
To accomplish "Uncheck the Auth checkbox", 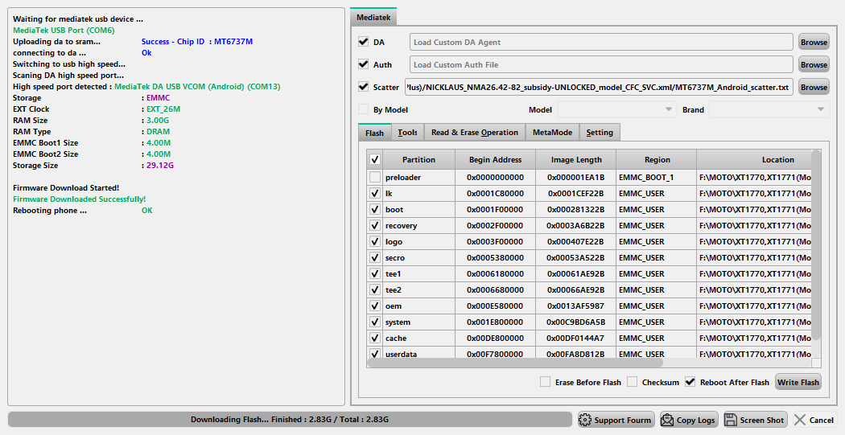I will pyautogui.click(x=363, y=64).
